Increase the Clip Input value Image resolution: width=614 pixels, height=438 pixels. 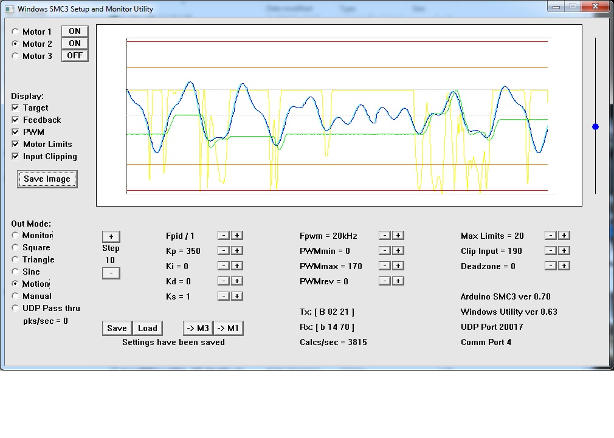click(x=564, y=251)
